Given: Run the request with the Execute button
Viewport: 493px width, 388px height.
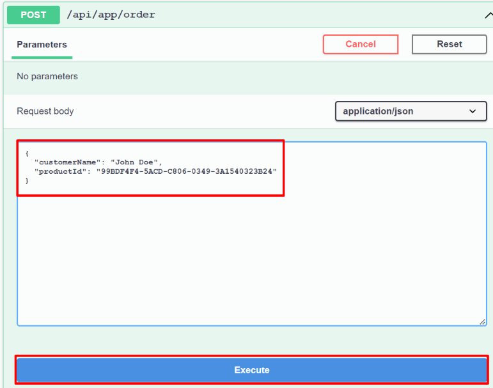Looking at the screenshot, I should point(251,370).
